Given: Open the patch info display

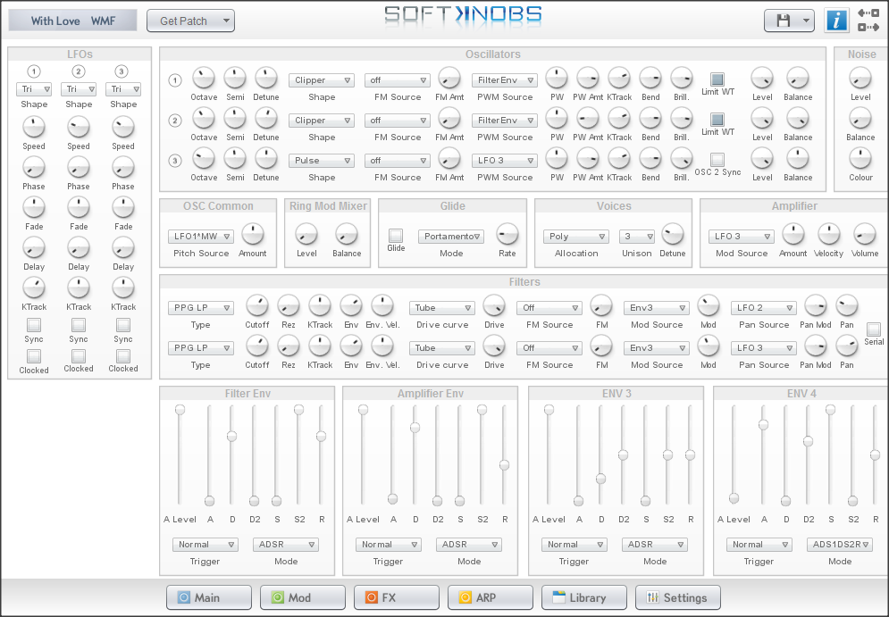Looking at the screenshot, I should tap(837, 20).
